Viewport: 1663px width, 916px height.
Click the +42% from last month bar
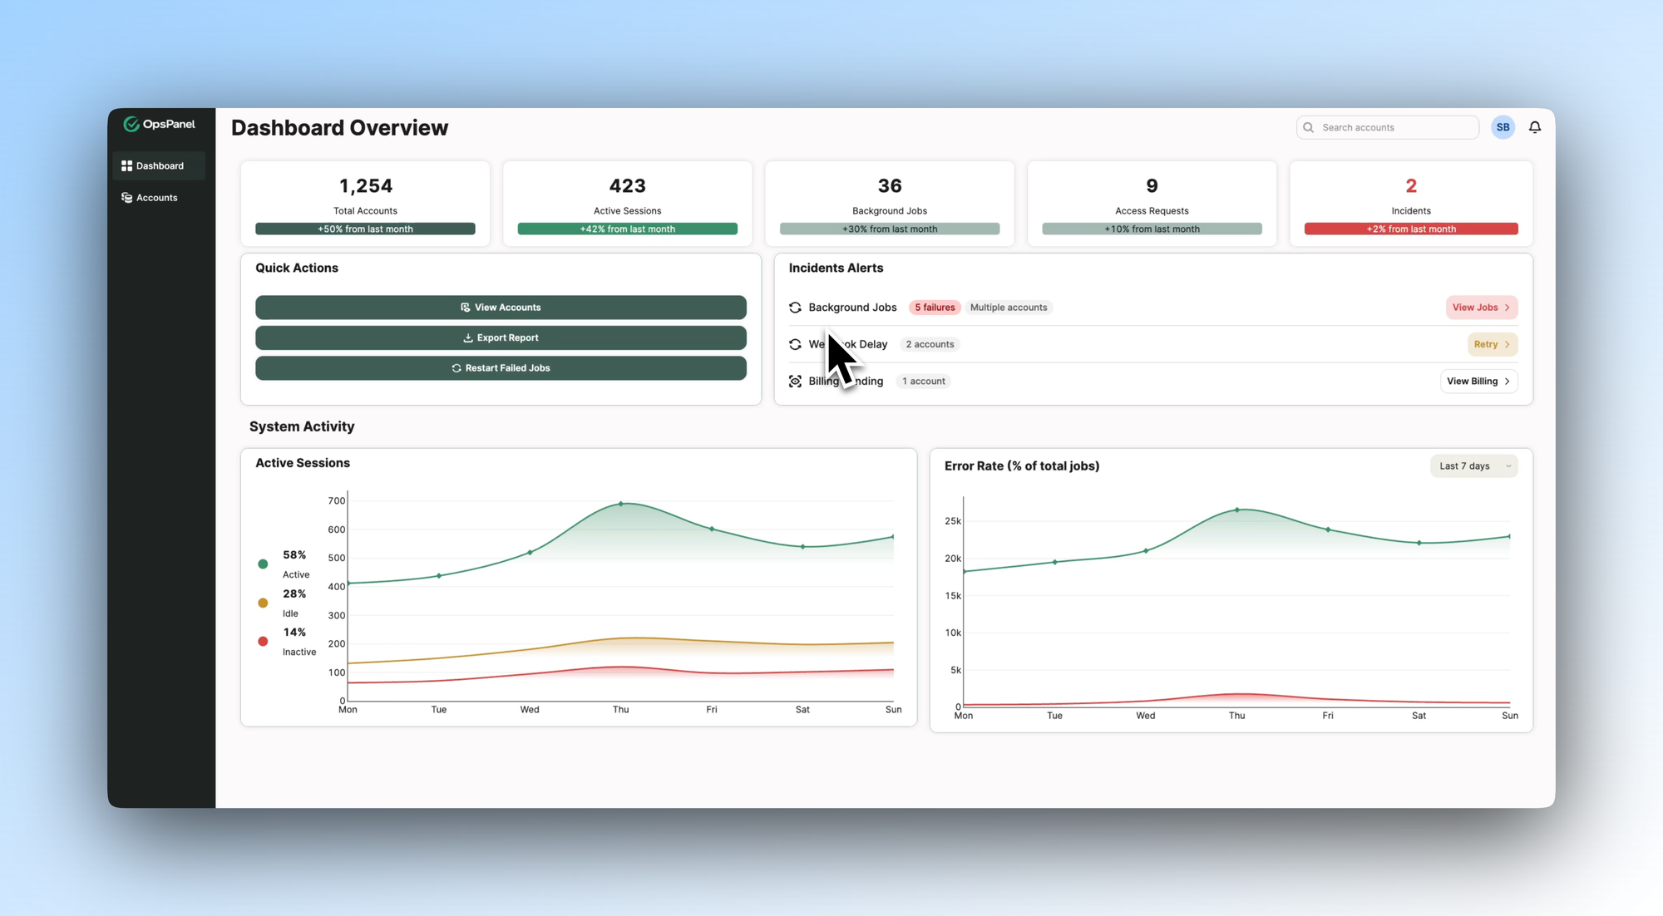tap(628, 229)
